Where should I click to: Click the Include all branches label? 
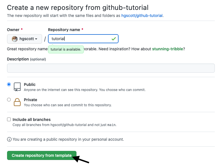pyautogui.click(x=32, y=120)
